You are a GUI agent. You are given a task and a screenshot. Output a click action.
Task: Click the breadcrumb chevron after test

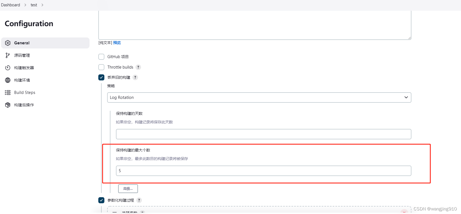42,5
